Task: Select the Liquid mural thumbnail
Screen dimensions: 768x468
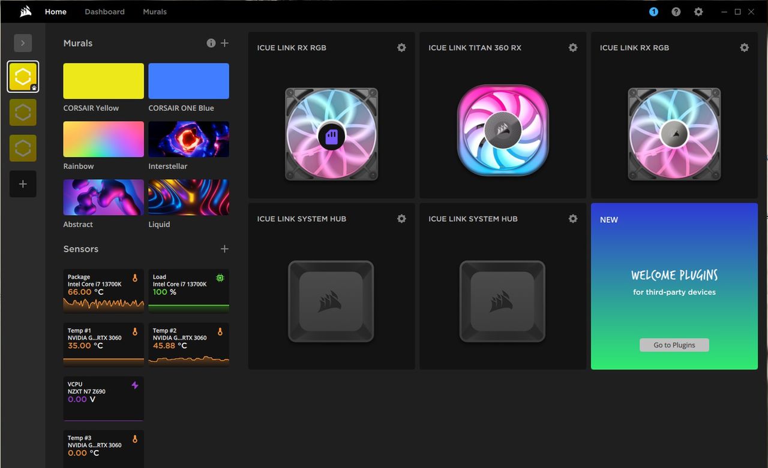Action: click(x=188, y=197)
